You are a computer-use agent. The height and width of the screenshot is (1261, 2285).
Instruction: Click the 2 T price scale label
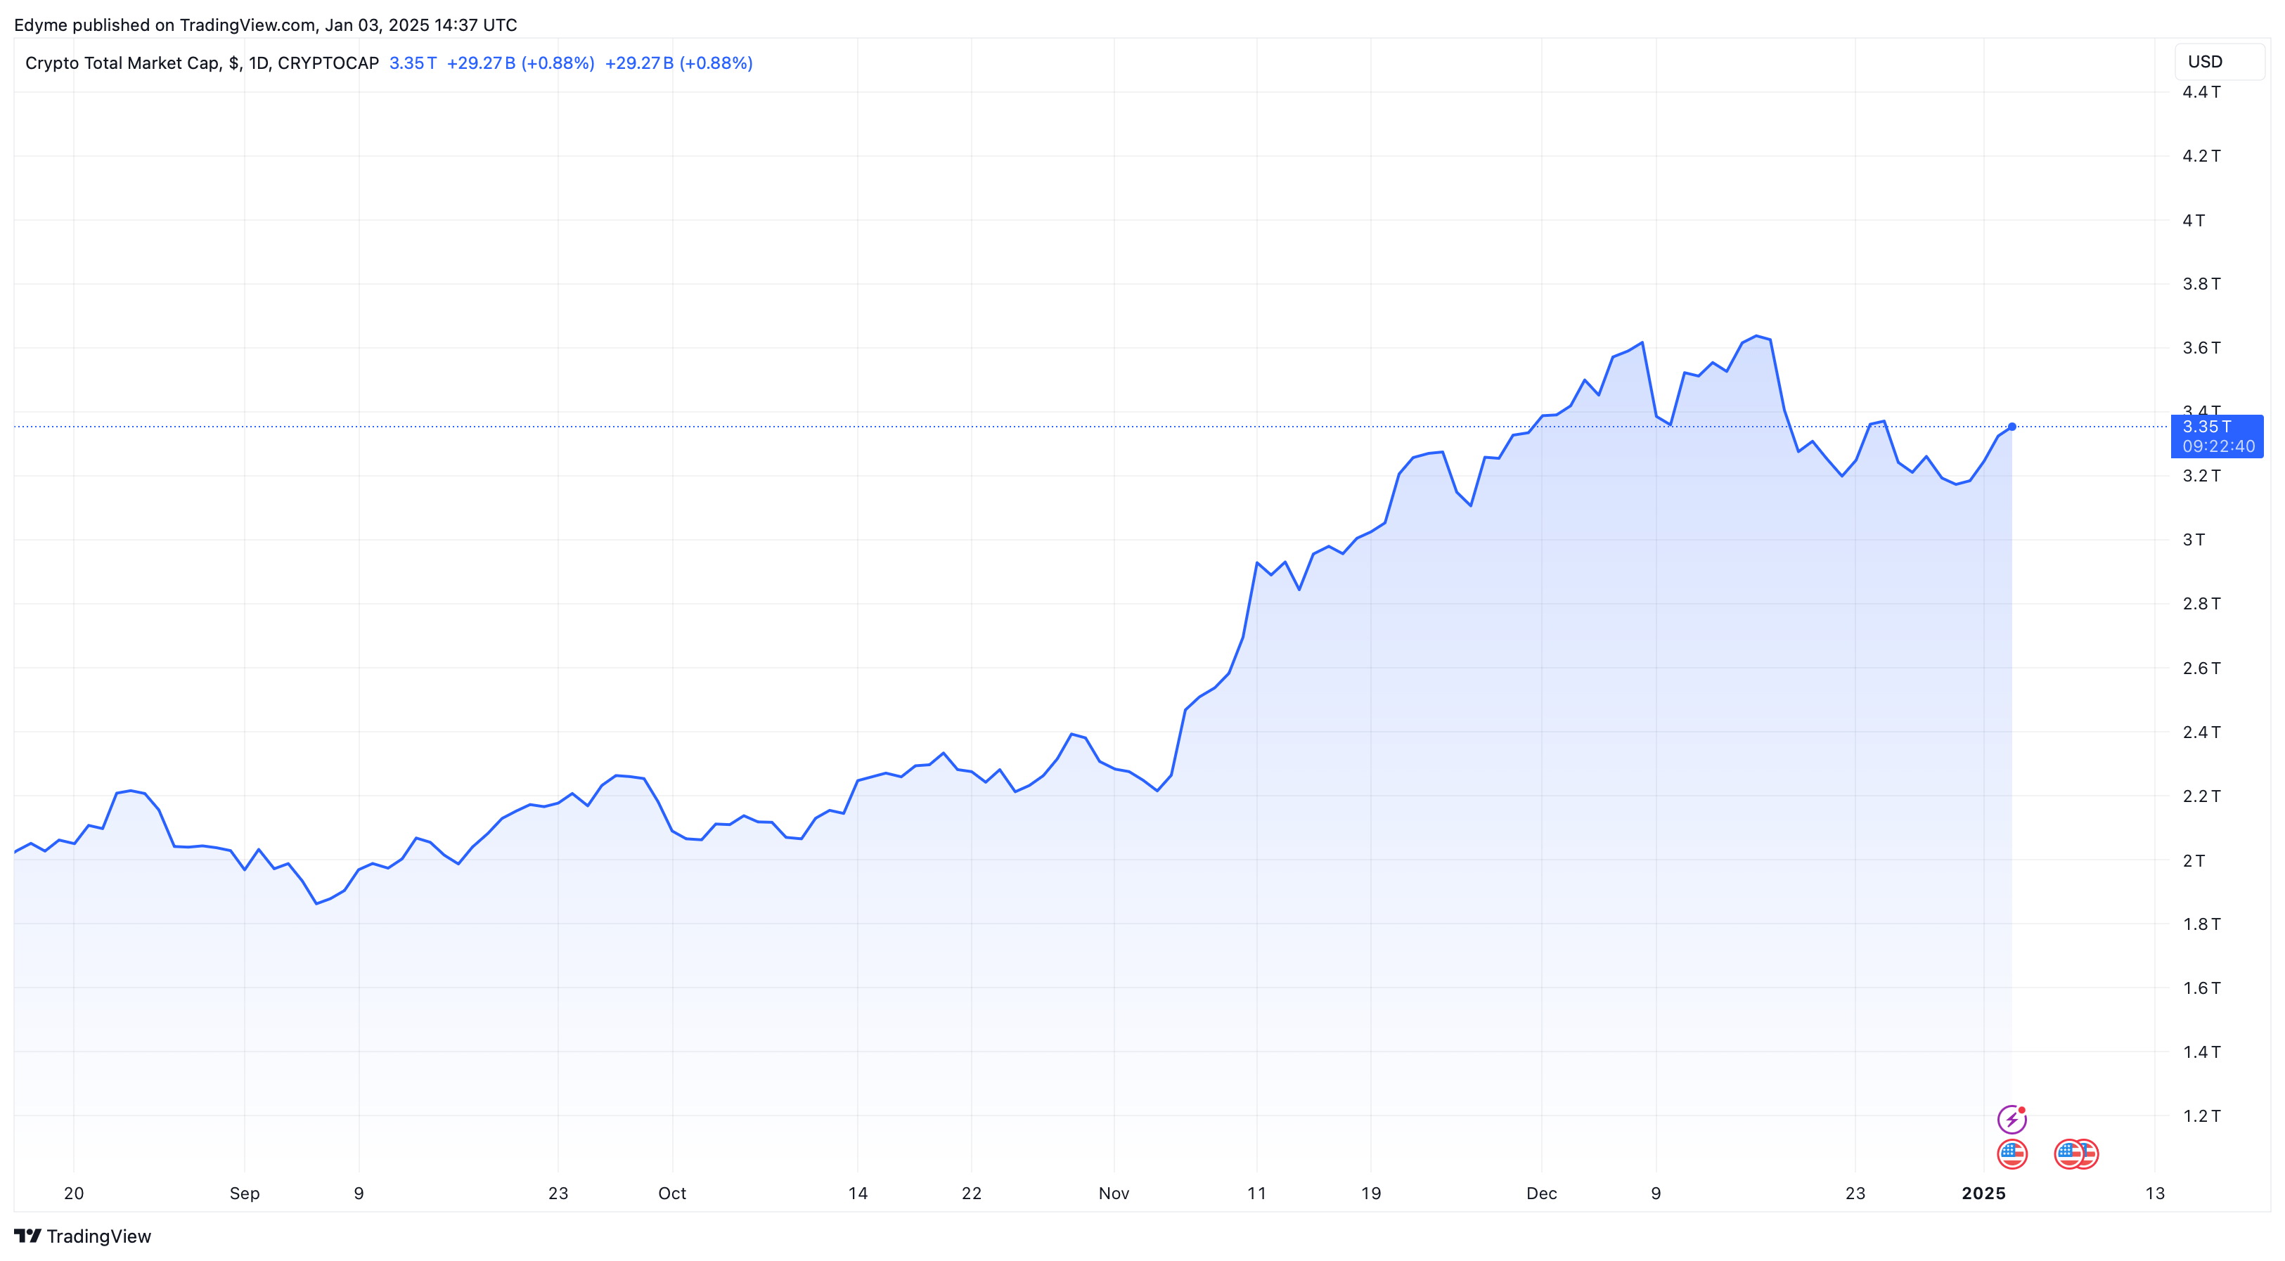click(2193, 860)
